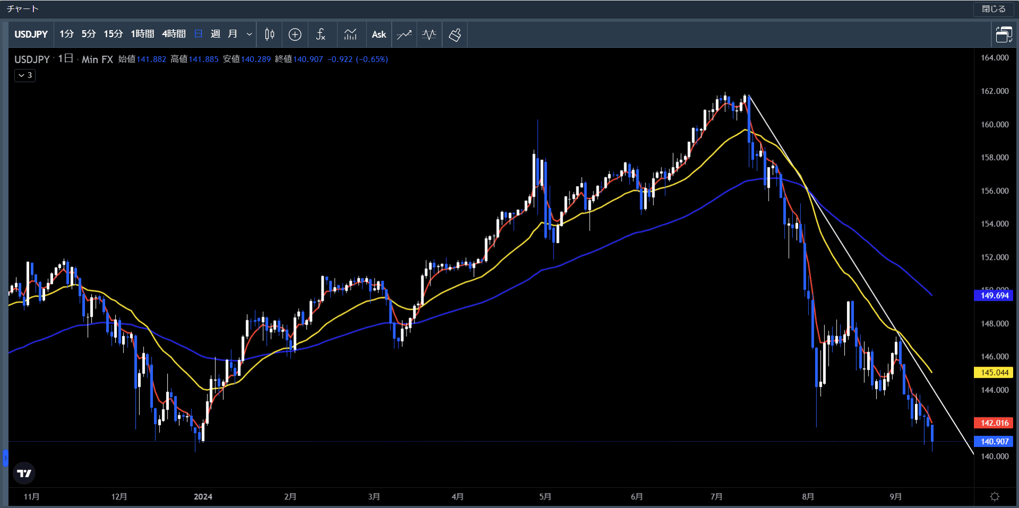The width and height of the screenshot is (1019, 508).
Task: Click the blue left-edge panel handle
Action: (x=5, y=458)
